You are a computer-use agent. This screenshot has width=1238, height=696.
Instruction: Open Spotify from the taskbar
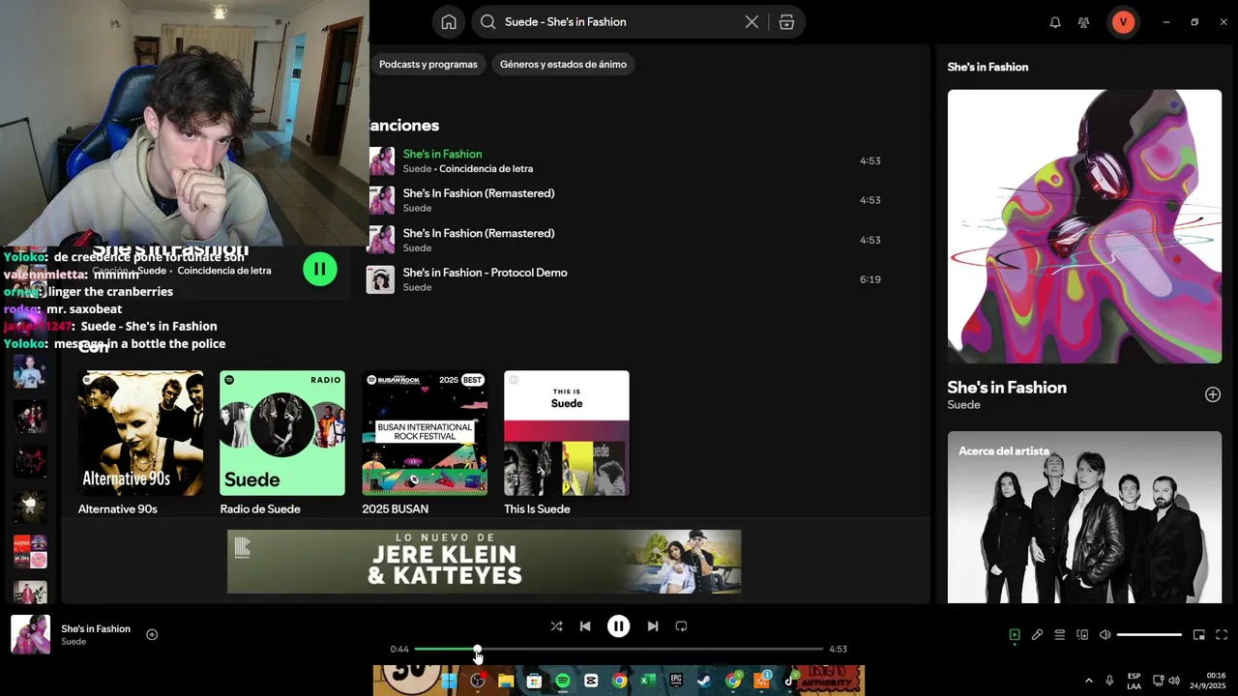pyautogui.click(x=562, y=681)
